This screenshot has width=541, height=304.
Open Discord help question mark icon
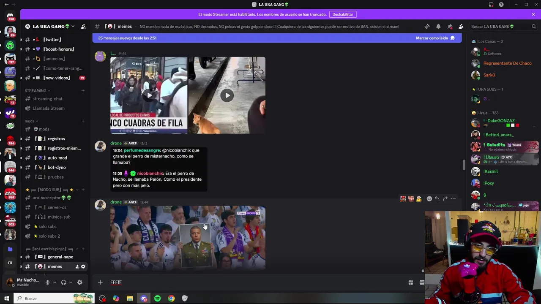point(501,5)
